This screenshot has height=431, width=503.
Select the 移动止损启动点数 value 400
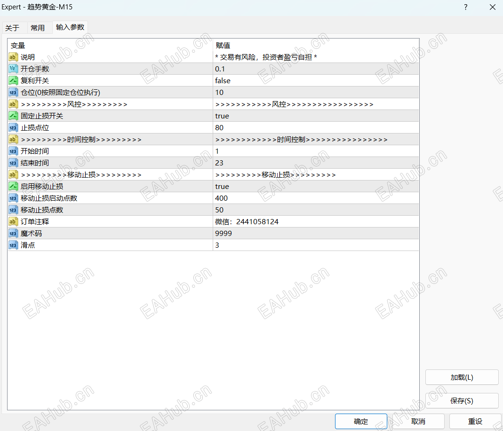coord(221,198)
